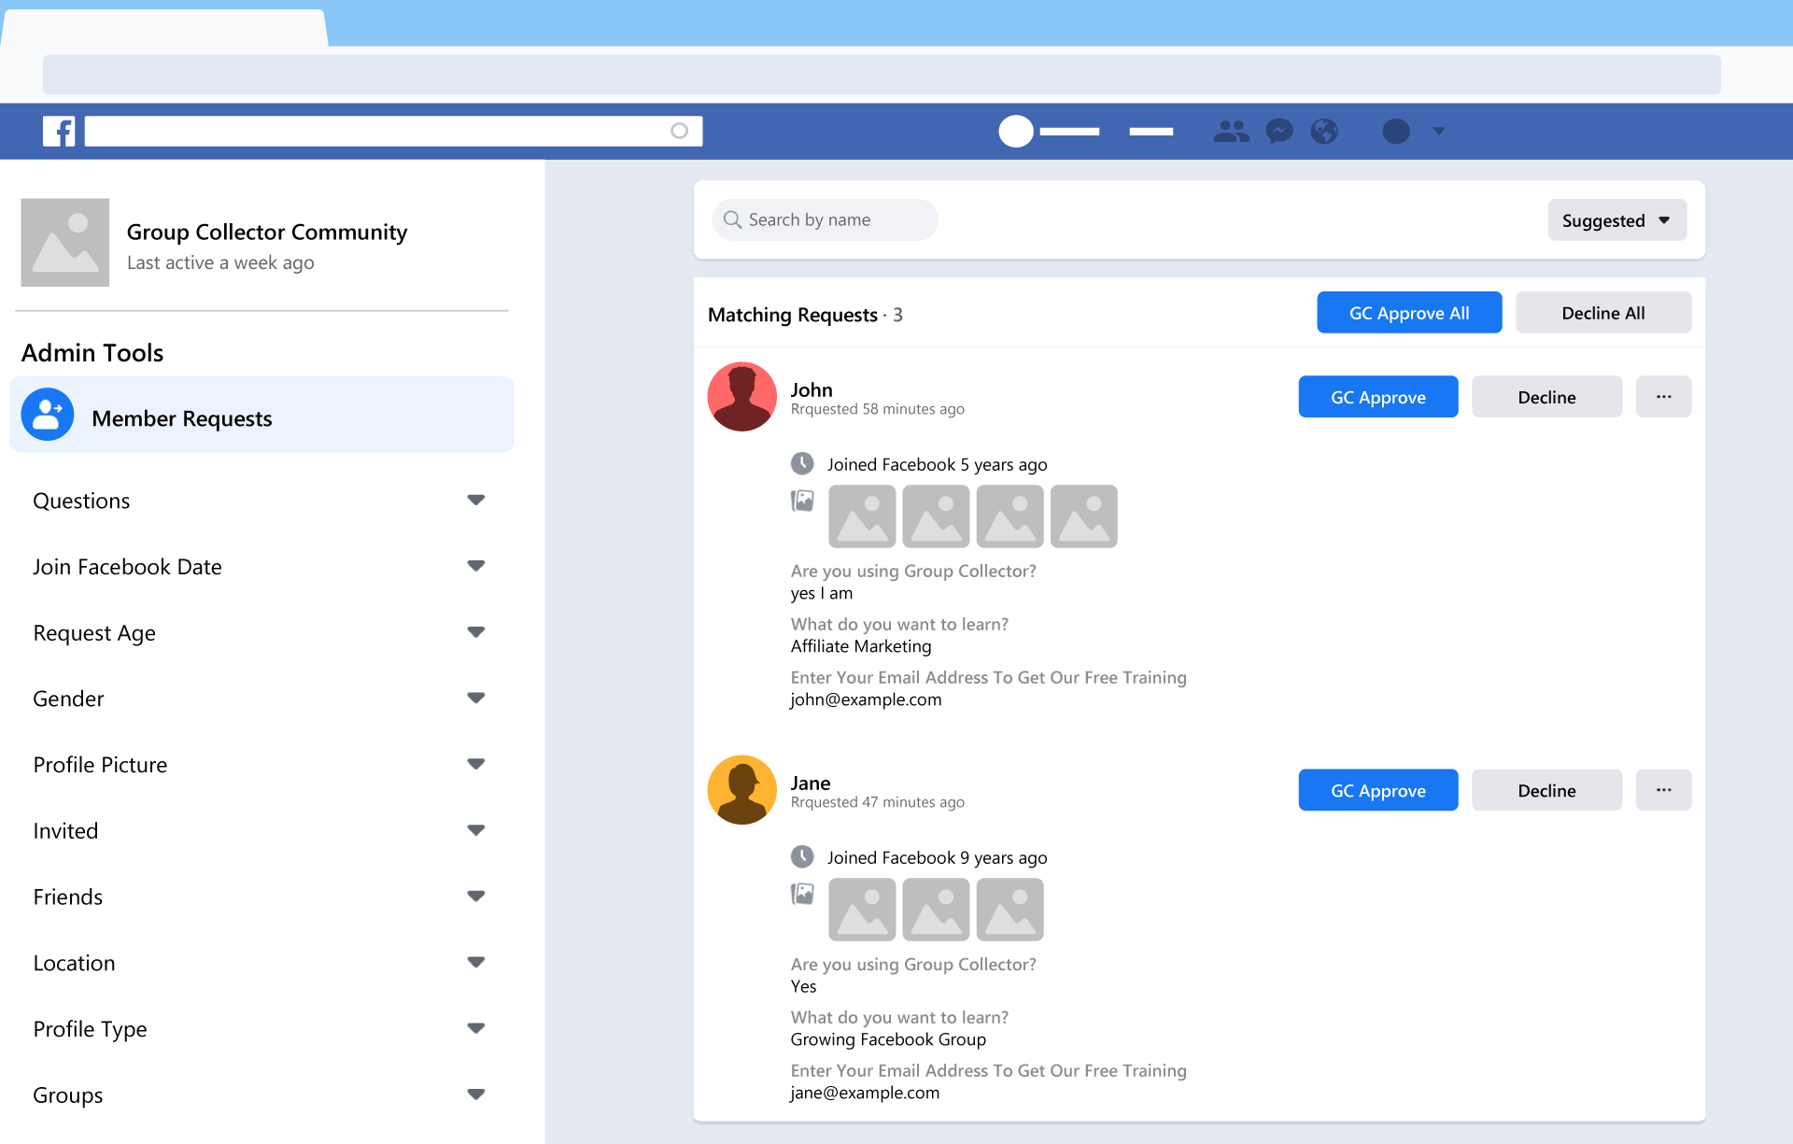Open Jane's first photo thumbnail
The image size is (1793, 1144).
(x=862, y=910)
